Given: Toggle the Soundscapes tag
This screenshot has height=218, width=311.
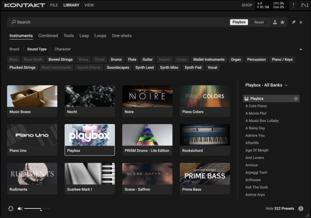Looking at the screenshot, I should (118, 68).
